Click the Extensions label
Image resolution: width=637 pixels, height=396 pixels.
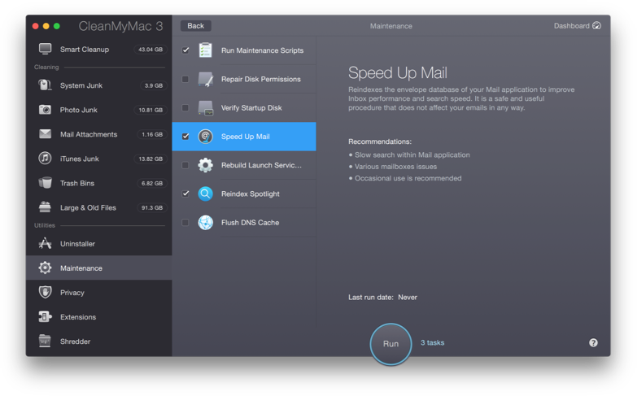pyautogui.click(x=78, y=317)
